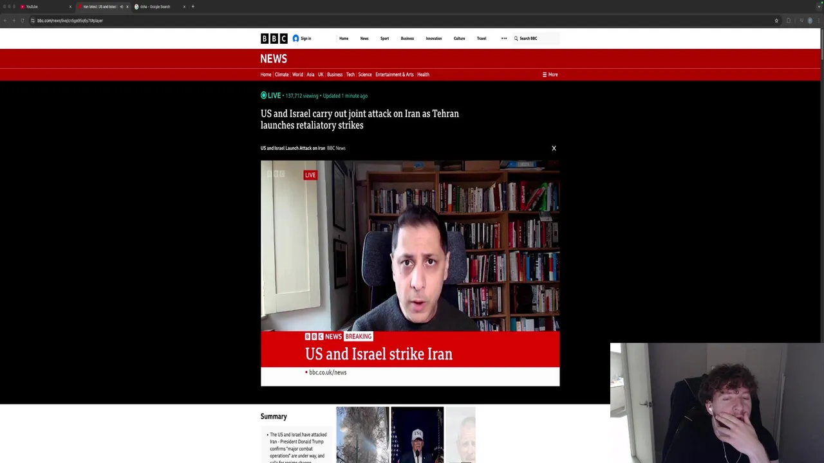Go to Tech news section
824x463 pixels.
click(x=350, y=75)
